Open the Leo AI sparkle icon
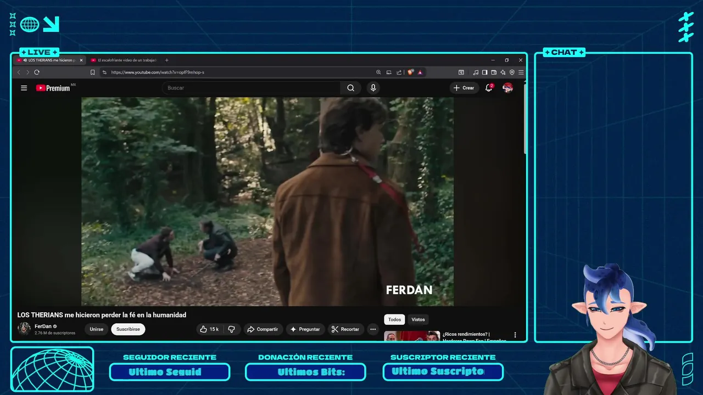 pos(503,72)
